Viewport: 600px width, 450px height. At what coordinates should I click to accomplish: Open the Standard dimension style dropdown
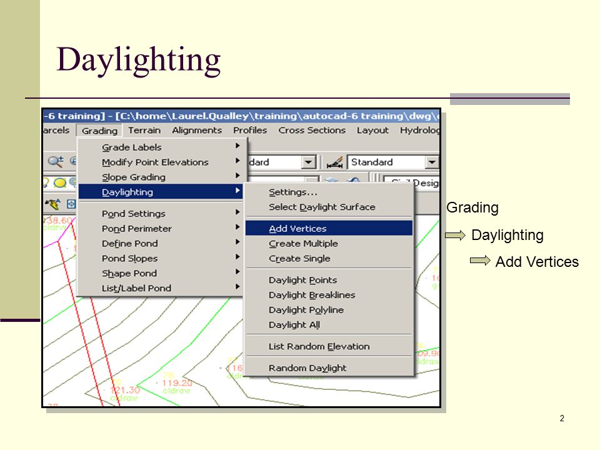coord(432,162)
